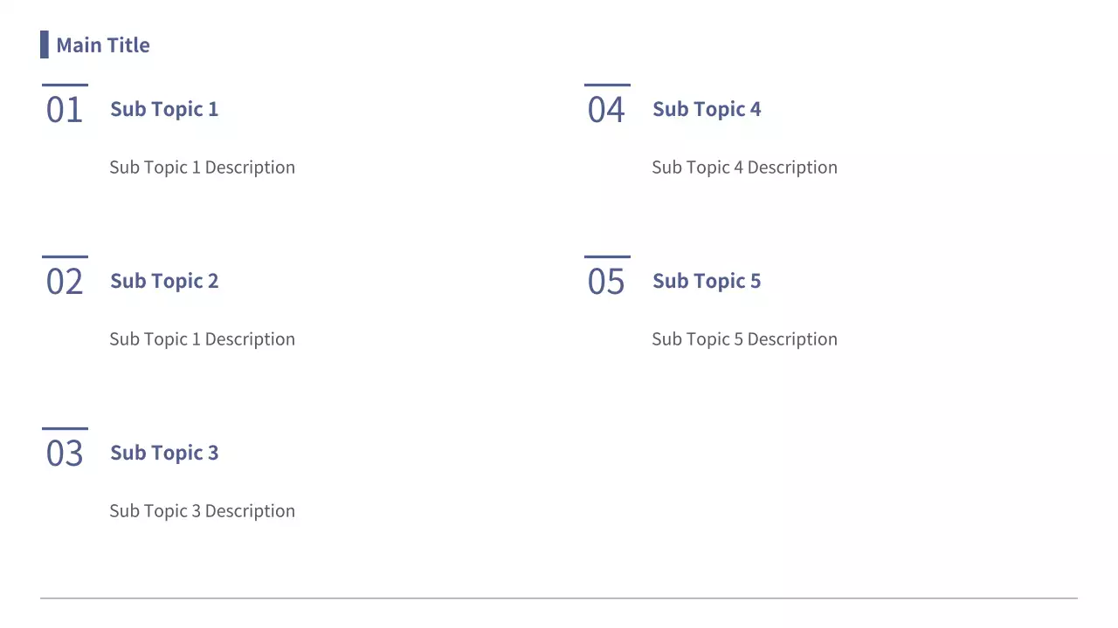This screenshot has height=628, width=1118.
Task: Select the Sub Topic 3 heading
Action: pyautogui.click(x=164, y=453)
